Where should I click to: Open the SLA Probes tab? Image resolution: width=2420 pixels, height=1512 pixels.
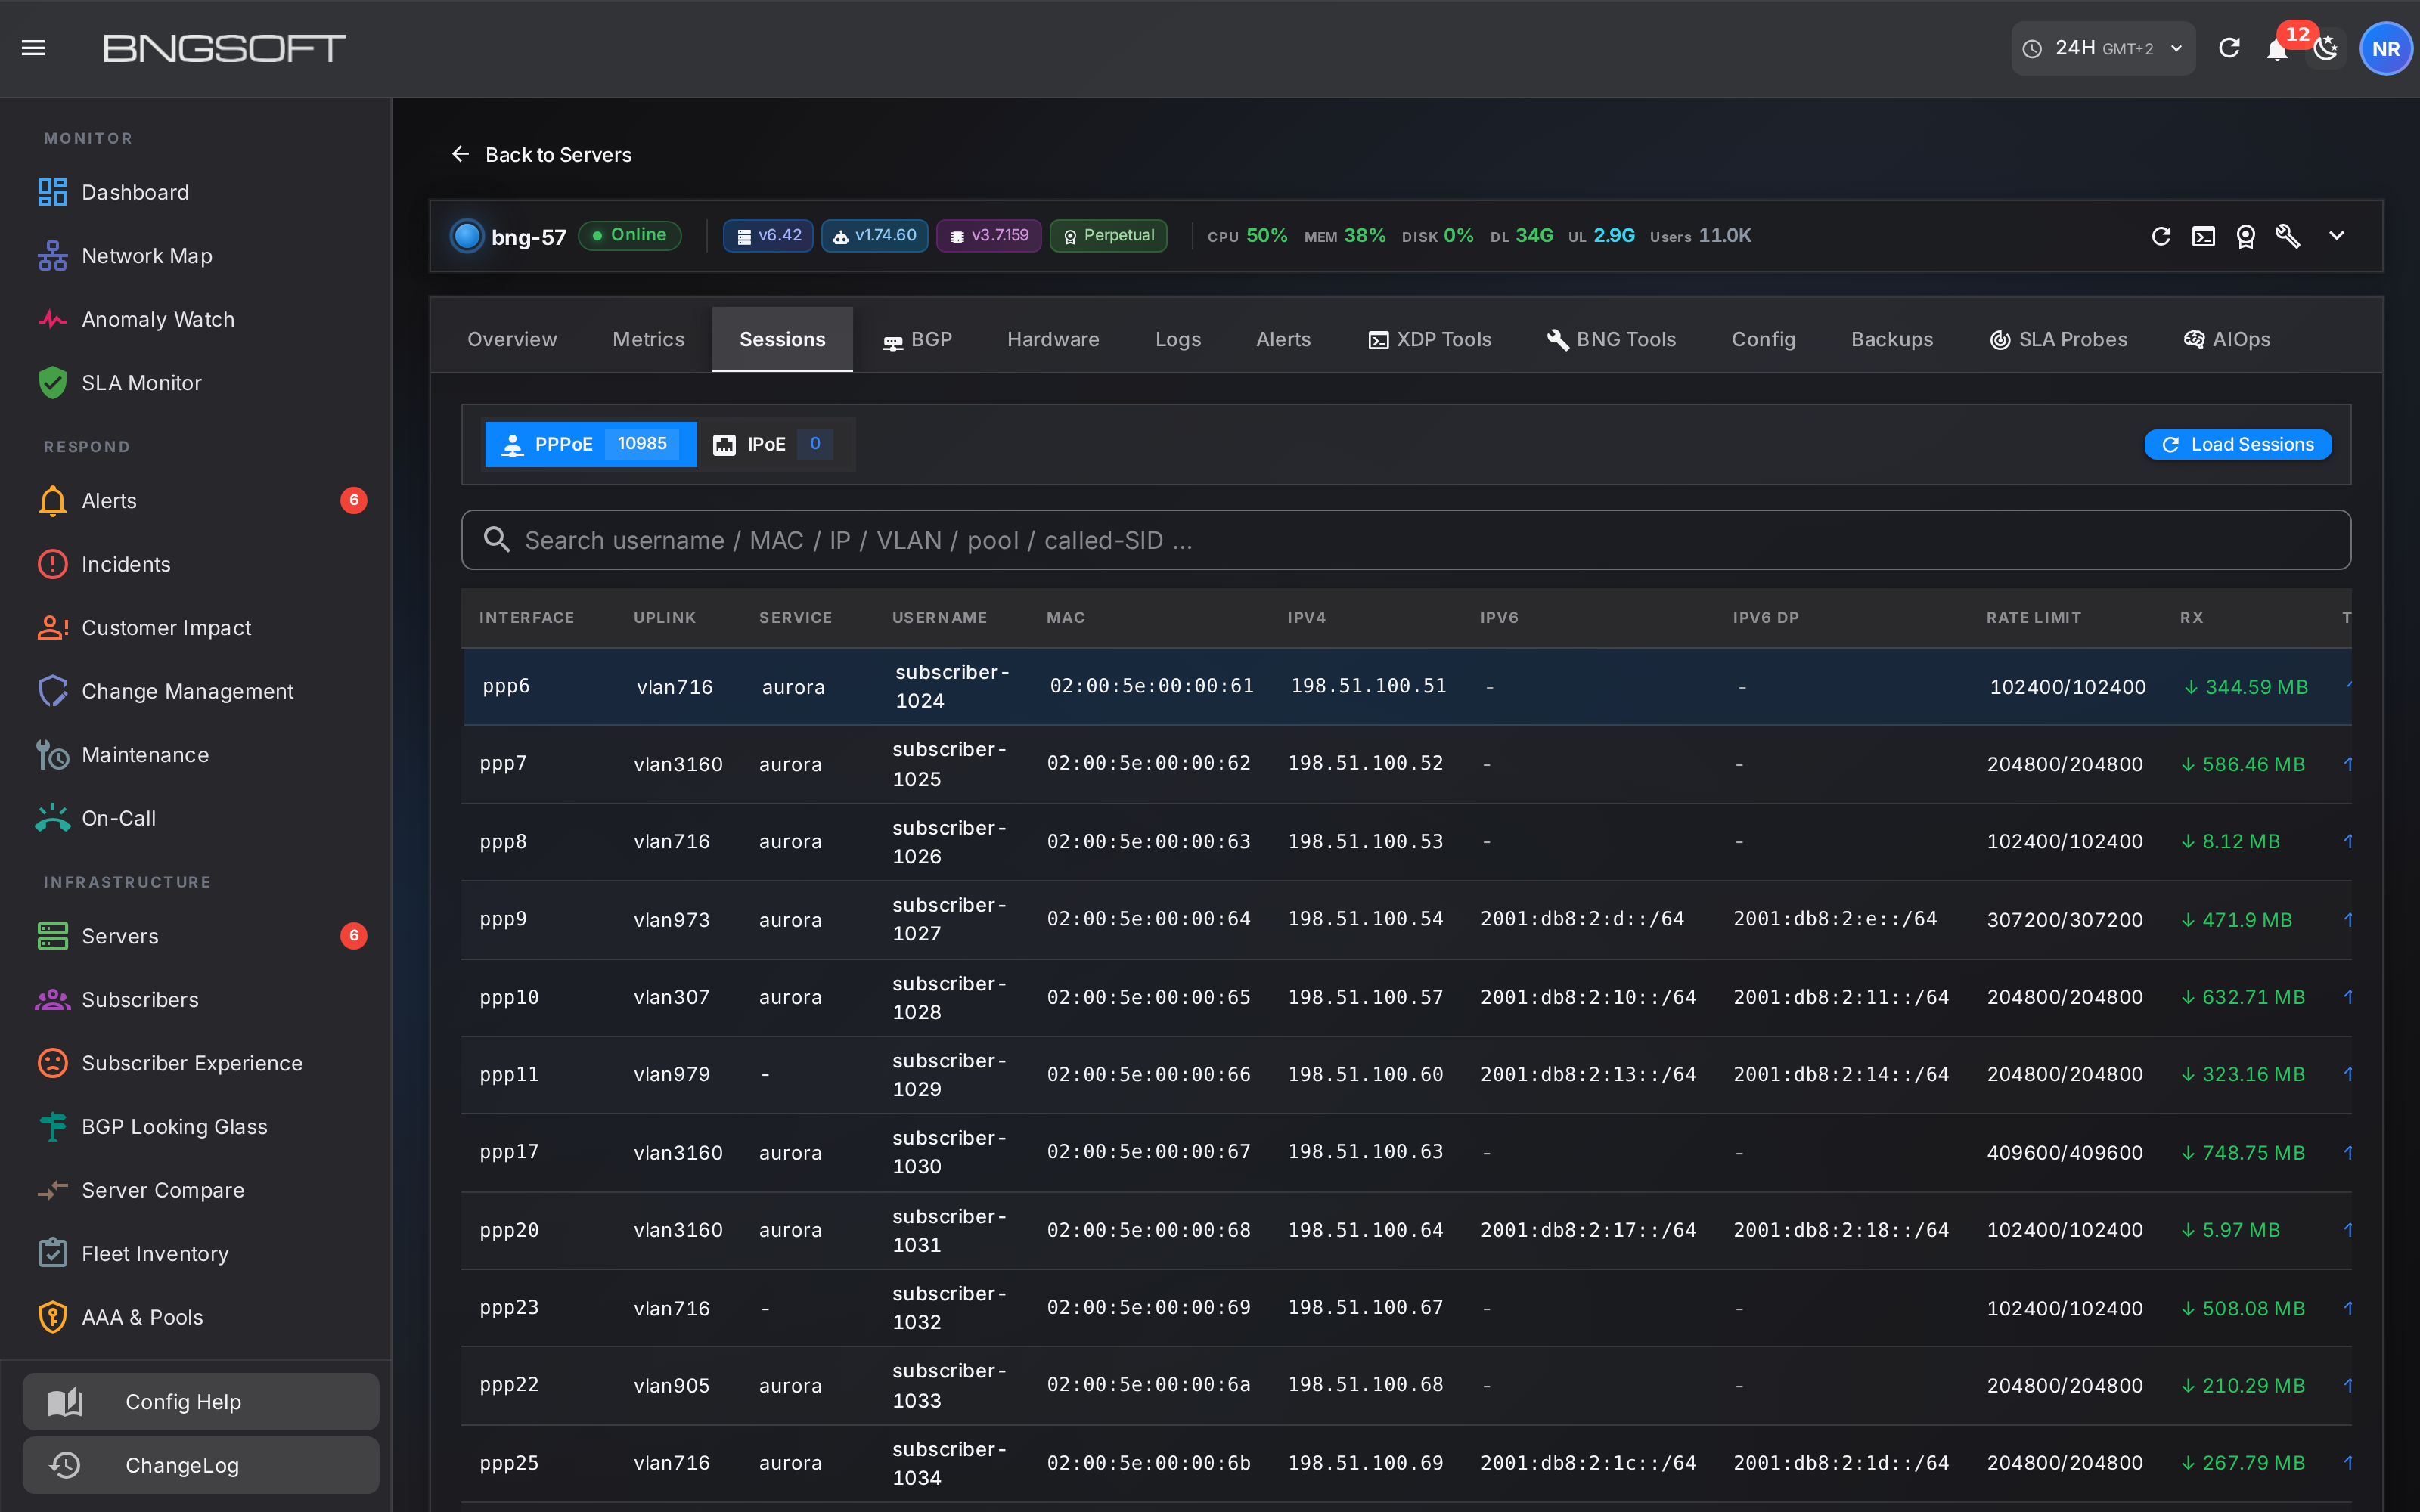[2058, 339]
